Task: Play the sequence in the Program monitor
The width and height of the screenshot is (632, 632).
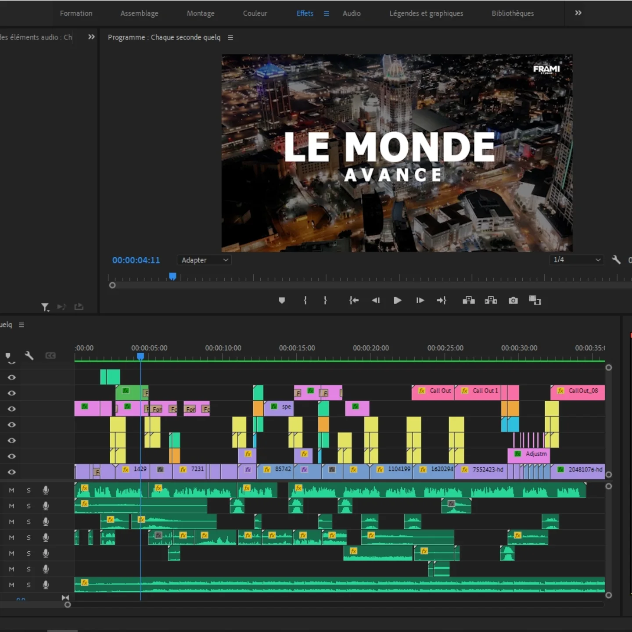Action: tap(397, 300)
